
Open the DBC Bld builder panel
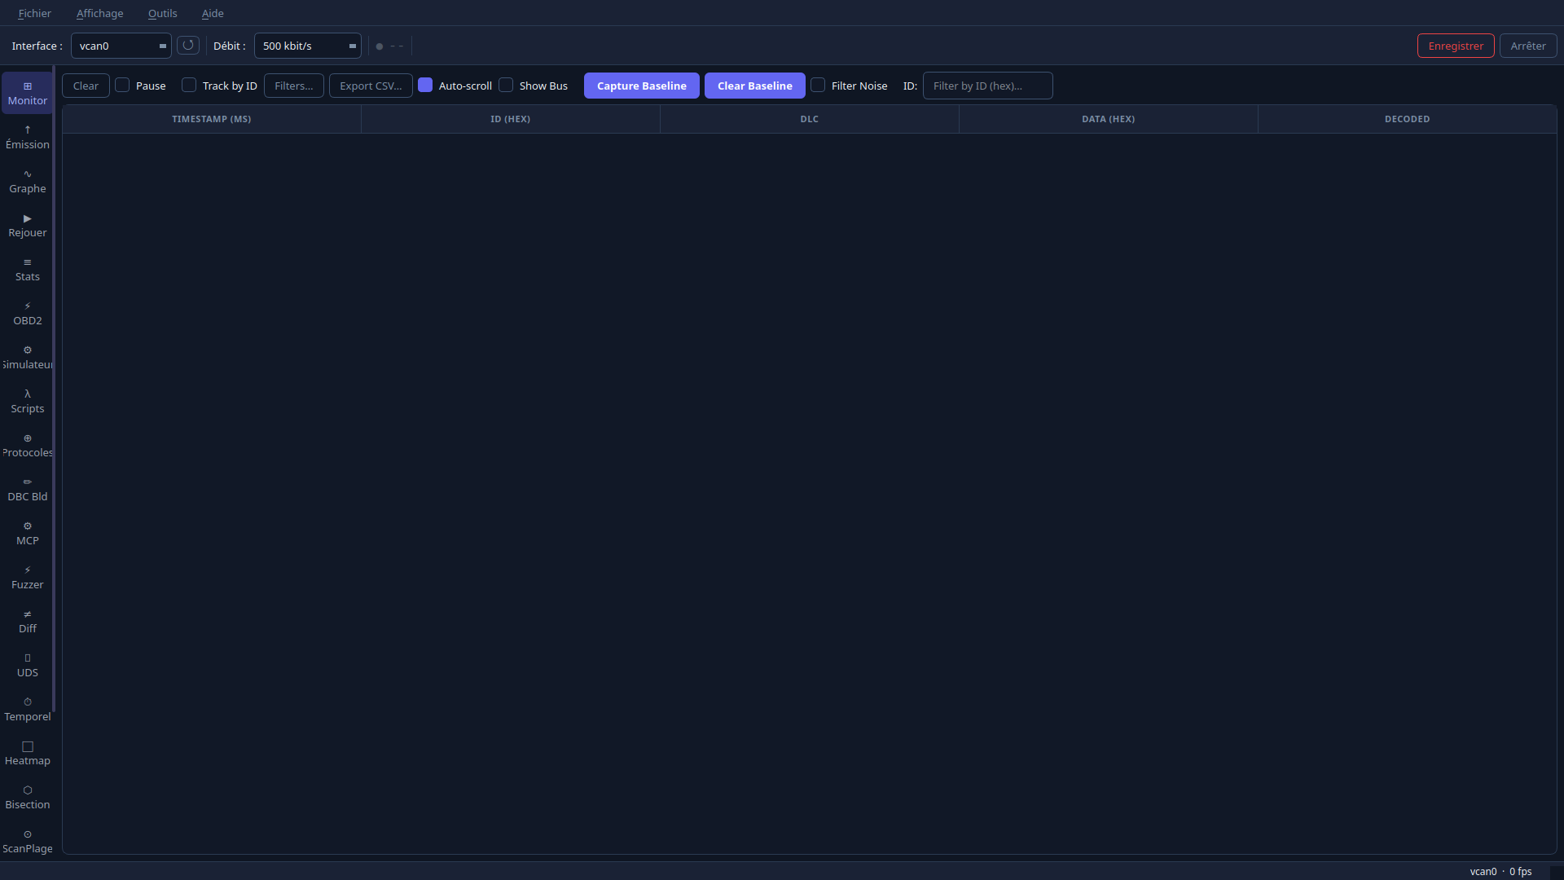[x=27, y=489]
